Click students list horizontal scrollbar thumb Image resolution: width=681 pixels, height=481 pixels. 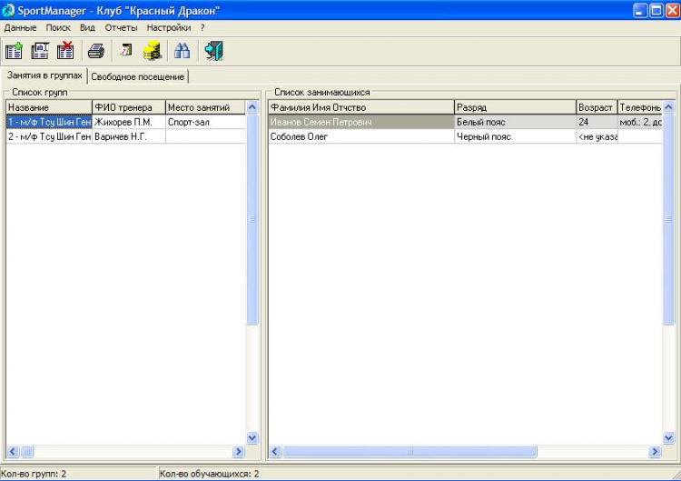(410, 451)
